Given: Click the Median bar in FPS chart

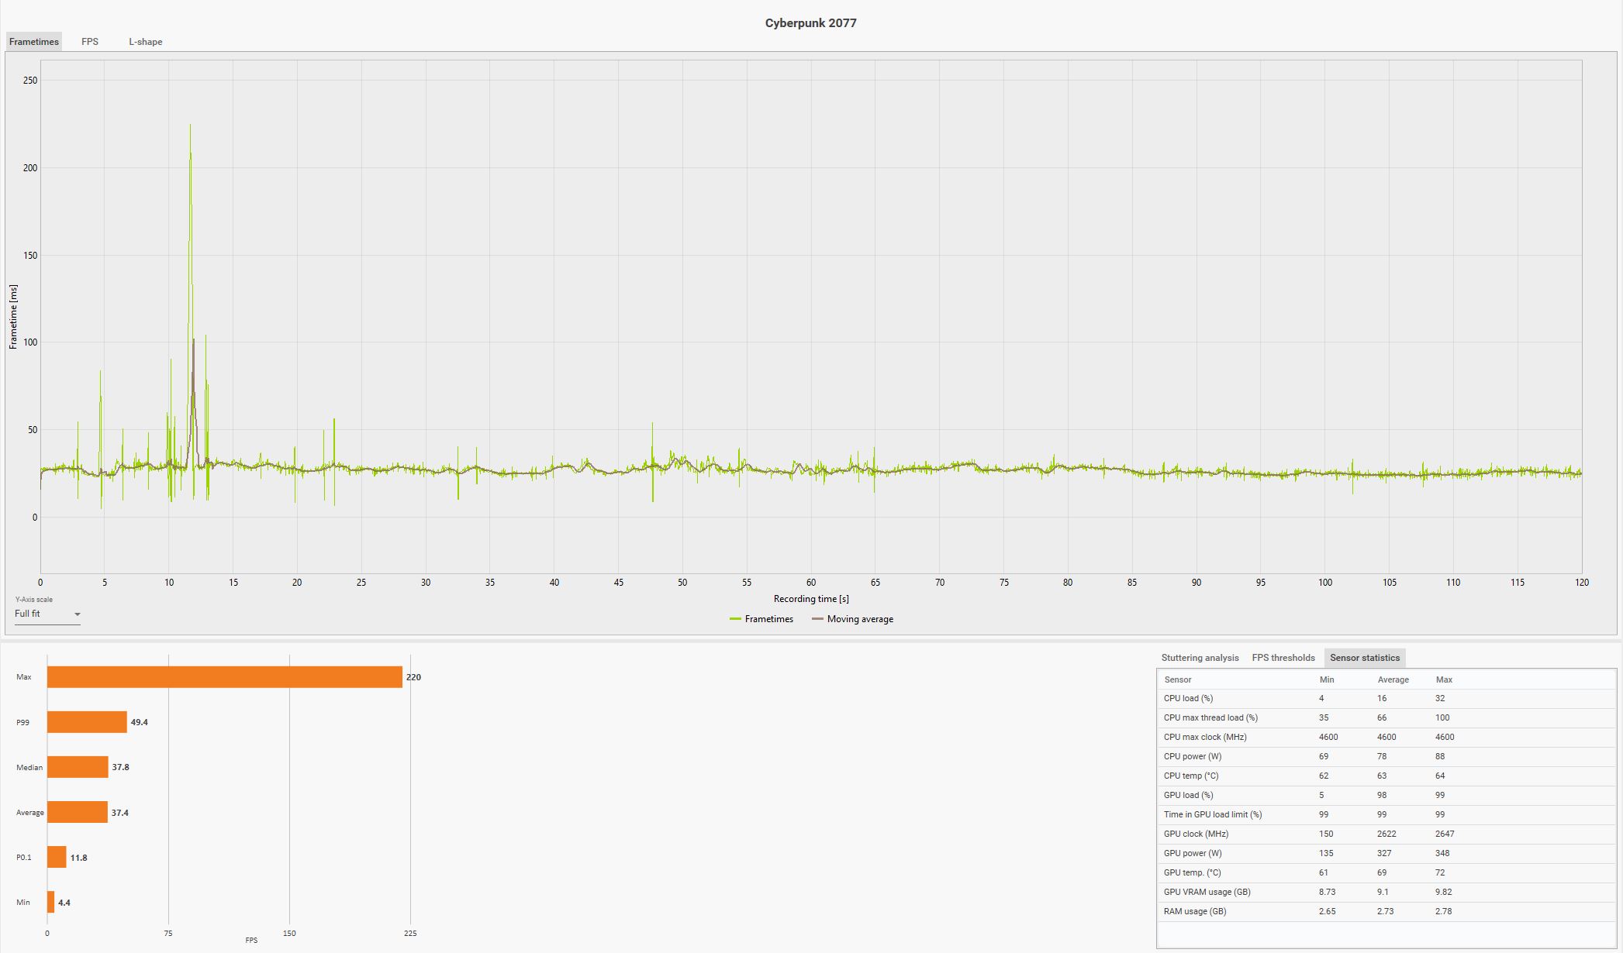Looking at the screenshot, I should (78, 767).
